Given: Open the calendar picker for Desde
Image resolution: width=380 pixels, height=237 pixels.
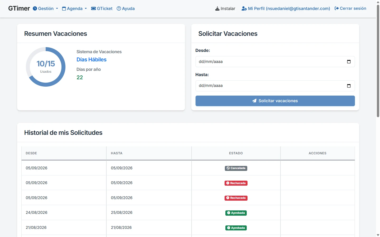Looking at the screenshot, I should coord(349,62).
